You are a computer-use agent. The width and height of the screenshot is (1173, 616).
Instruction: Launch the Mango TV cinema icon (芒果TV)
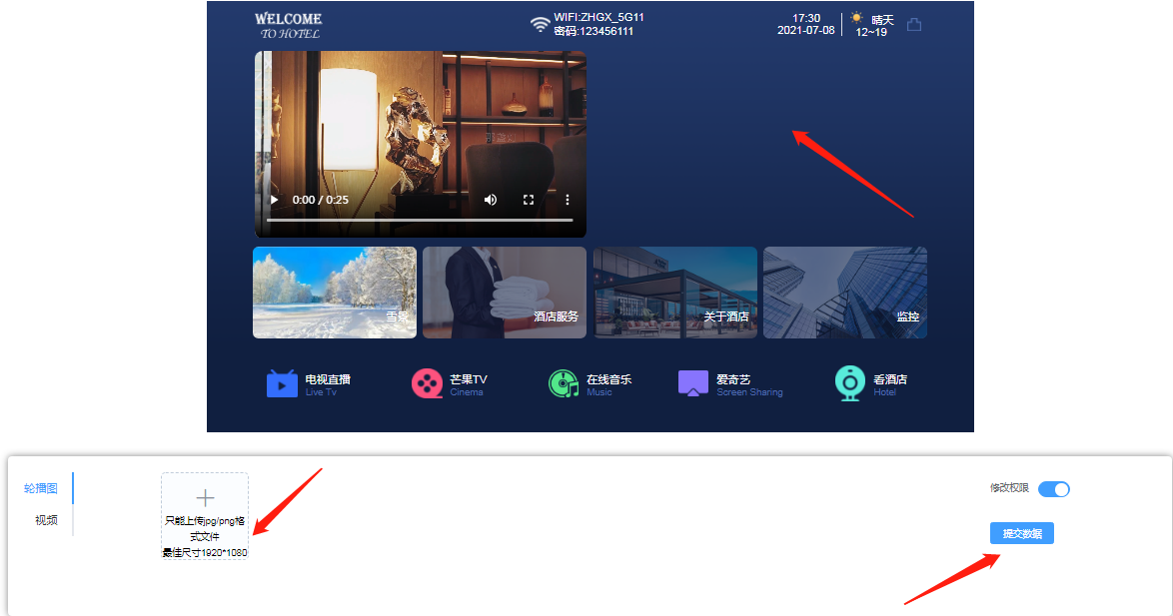[427, 383]
